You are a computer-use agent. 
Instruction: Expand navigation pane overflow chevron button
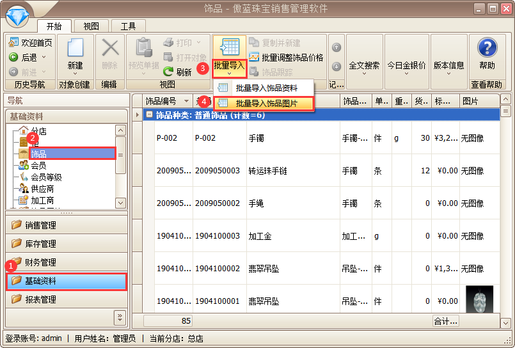(120, 317)
